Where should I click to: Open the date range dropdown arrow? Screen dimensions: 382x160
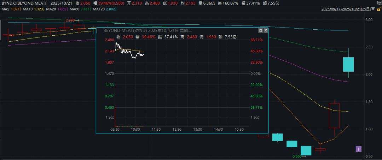pyautogui.click(x=373, y=9)
